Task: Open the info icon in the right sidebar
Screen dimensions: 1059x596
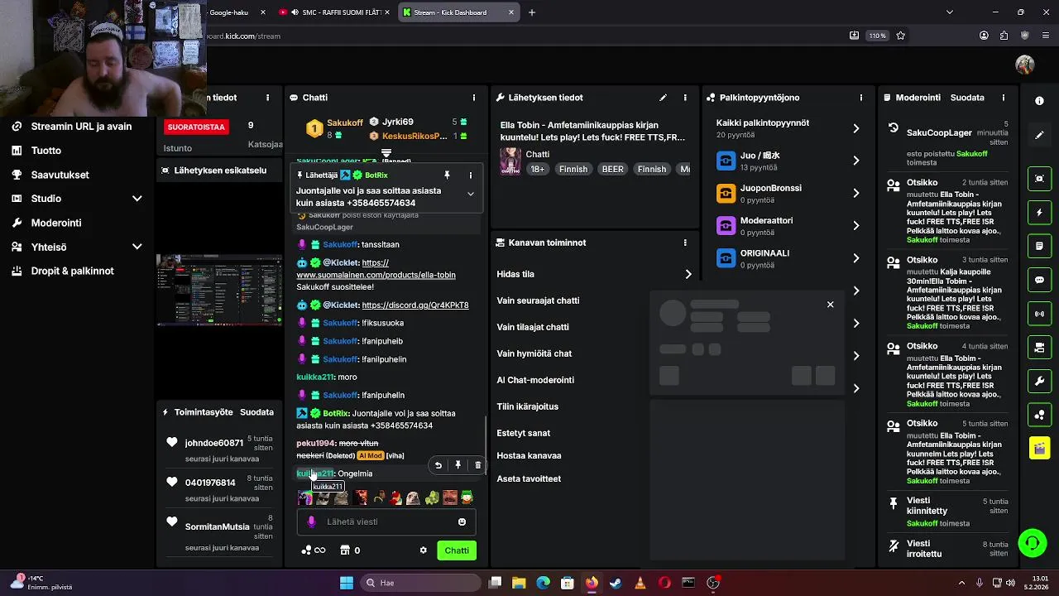Action: tap(1039, 101)
